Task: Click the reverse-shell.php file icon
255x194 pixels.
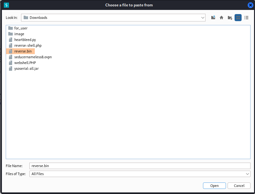Action: tap(11, 45)
